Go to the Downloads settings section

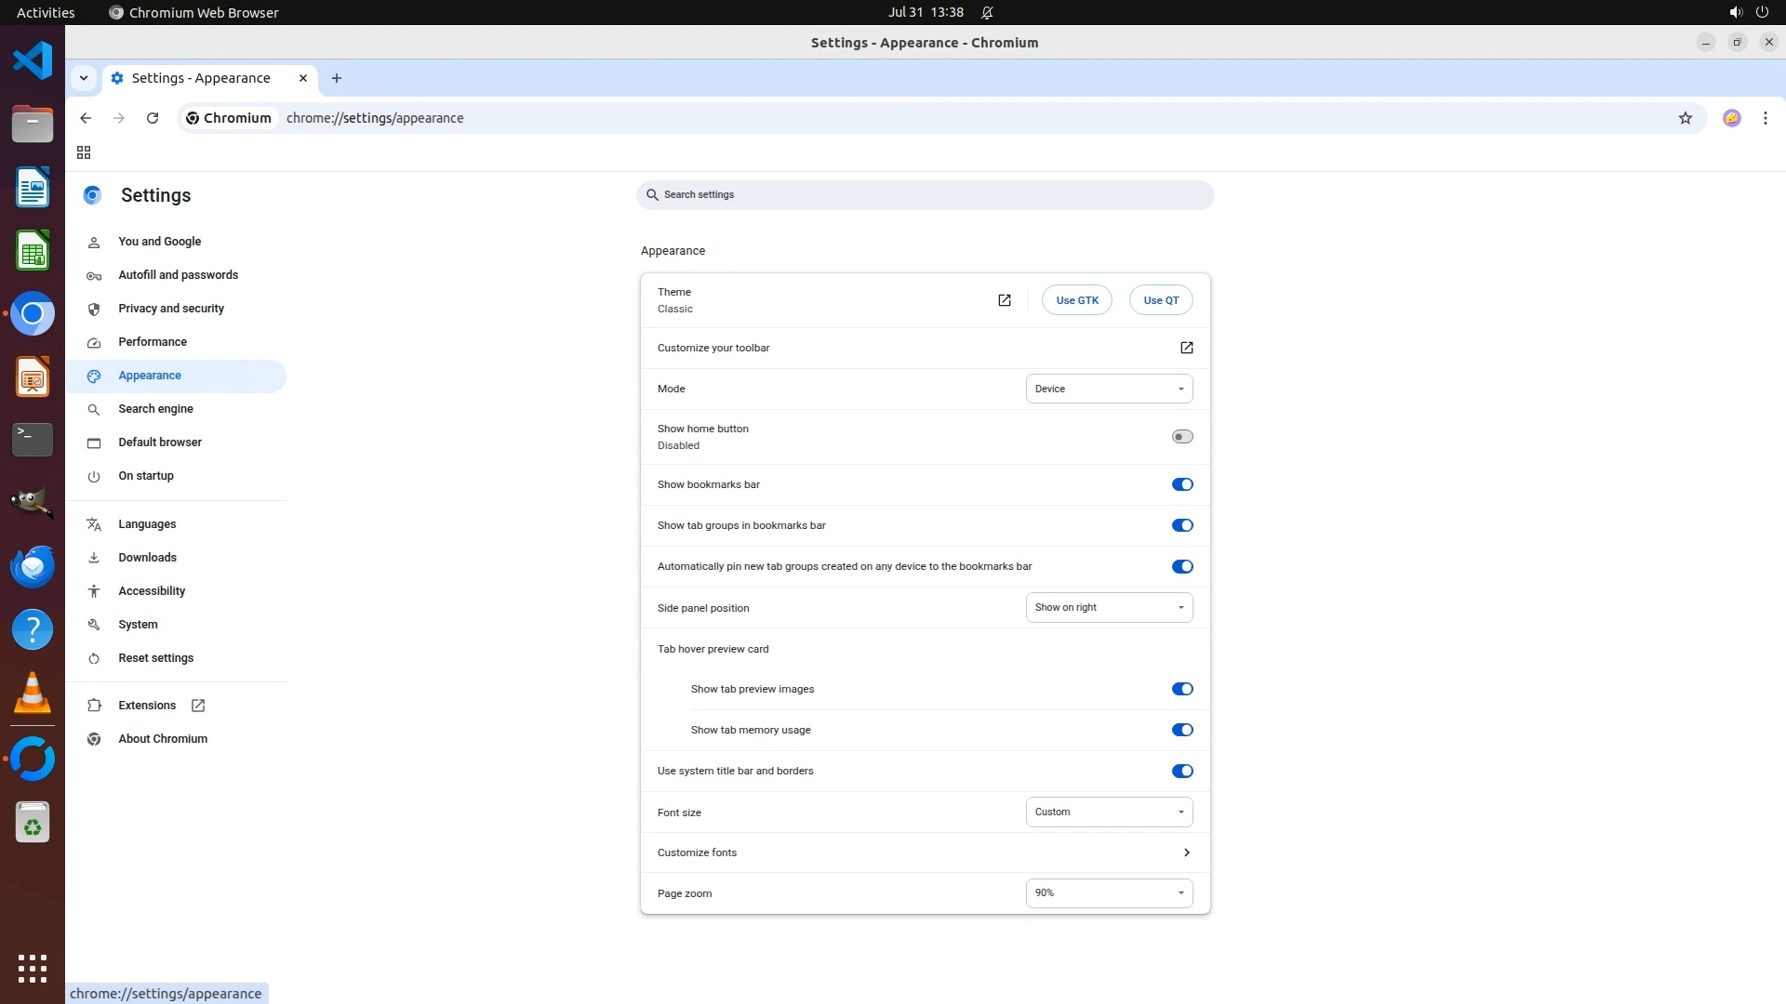pyautogui.click(x=147, y=558)
